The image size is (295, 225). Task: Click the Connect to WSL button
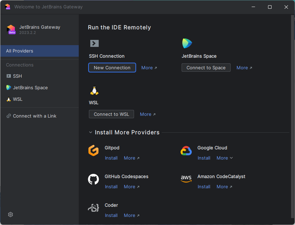(111, 114)
